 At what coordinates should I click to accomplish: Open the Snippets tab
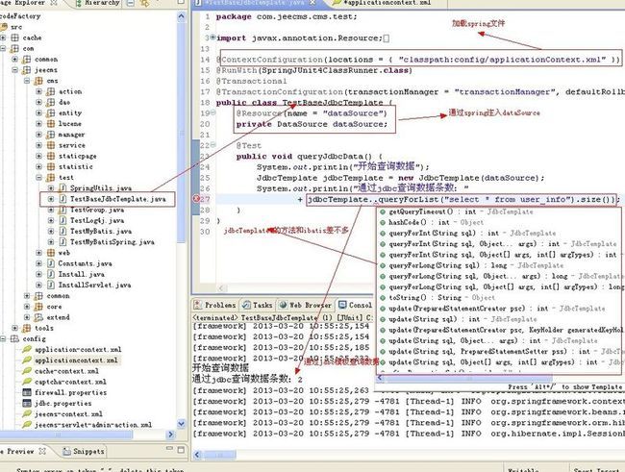coord(84,451)
